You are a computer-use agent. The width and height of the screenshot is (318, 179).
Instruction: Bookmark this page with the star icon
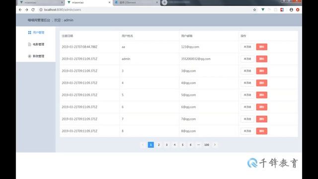(254, 10)
